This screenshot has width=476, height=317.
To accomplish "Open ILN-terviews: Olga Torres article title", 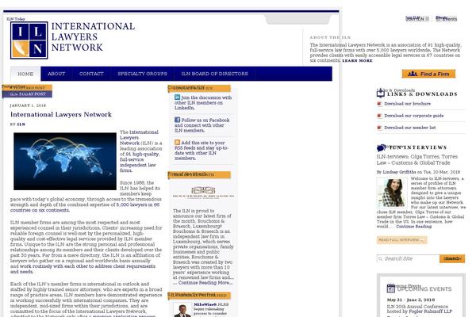I will pyautogui.click(x=417, y=160).
